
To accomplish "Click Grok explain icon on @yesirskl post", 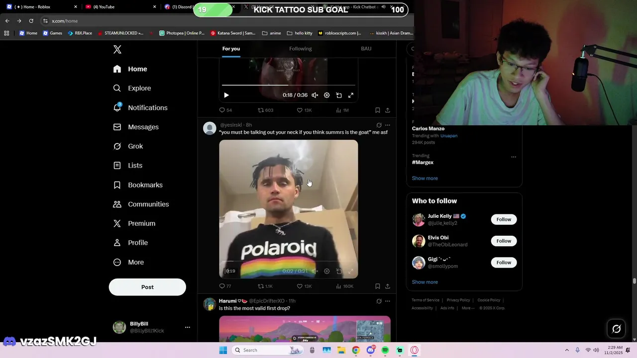I will [x=379, y=125].
